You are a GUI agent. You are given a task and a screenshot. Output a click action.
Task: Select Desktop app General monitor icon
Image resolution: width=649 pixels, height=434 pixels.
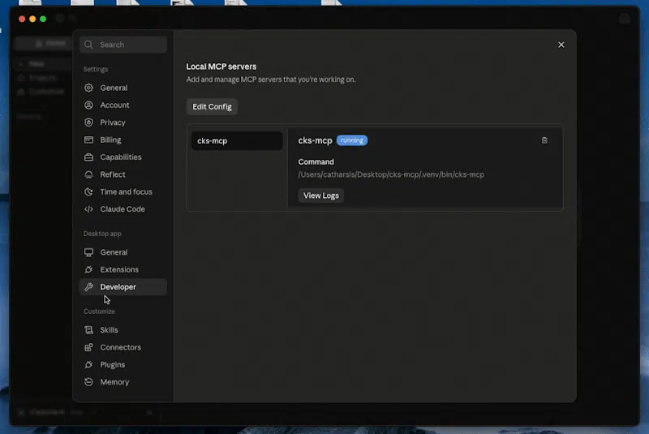pyautogui.click(x=88, y=252)
